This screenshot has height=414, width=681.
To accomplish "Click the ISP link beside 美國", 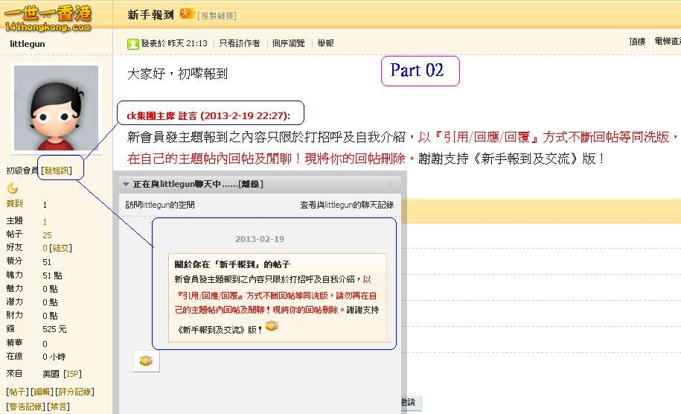I will (72, 374).
